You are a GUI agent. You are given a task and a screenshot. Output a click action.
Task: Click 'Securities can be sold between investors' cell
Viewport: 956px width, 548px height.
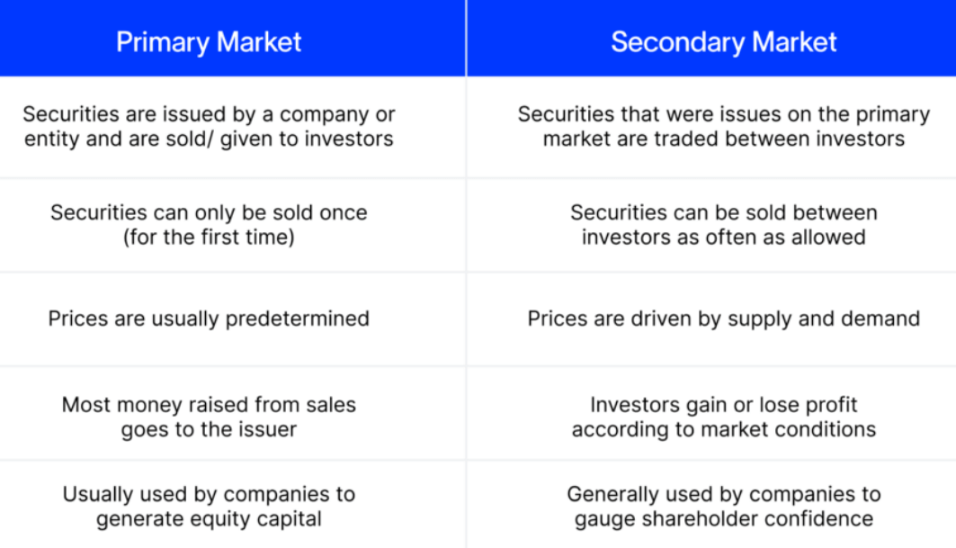pos(711,225)
